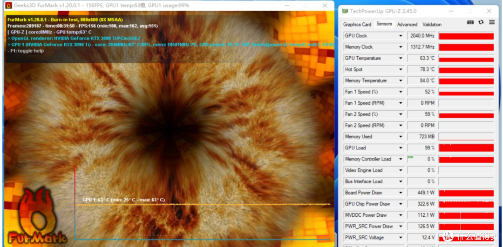Expand Bus Interface Load dropdown
Viewport: 503px width, 247px height.
click(401, 182)
